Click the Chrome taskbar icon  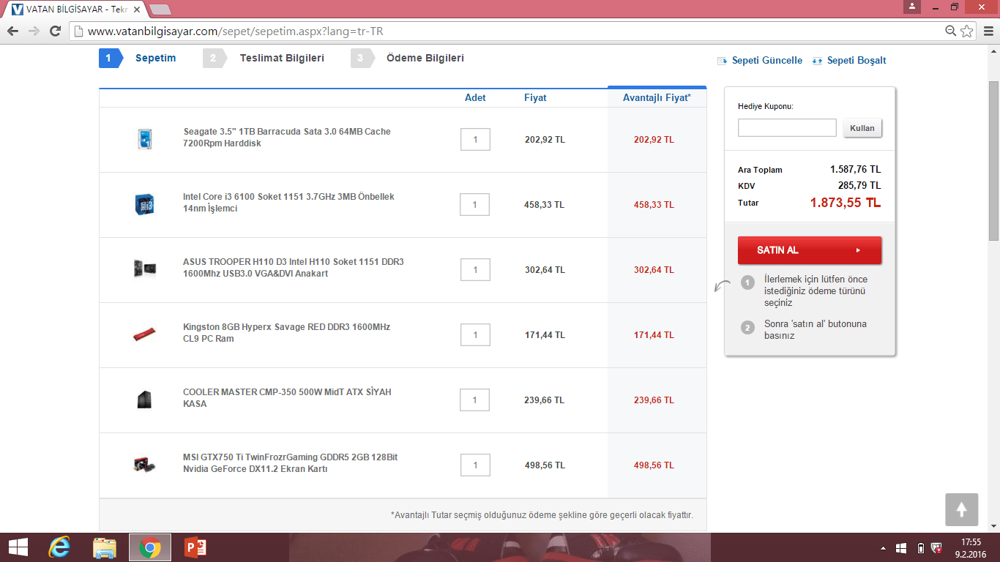[x=150, y=547]
